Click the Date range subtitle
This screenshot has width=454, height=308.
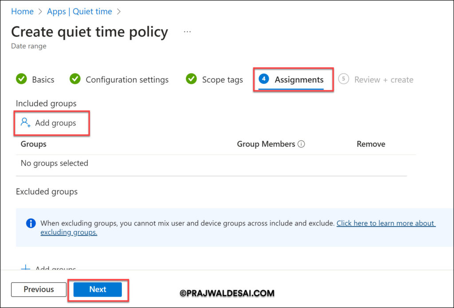(29, 46)
